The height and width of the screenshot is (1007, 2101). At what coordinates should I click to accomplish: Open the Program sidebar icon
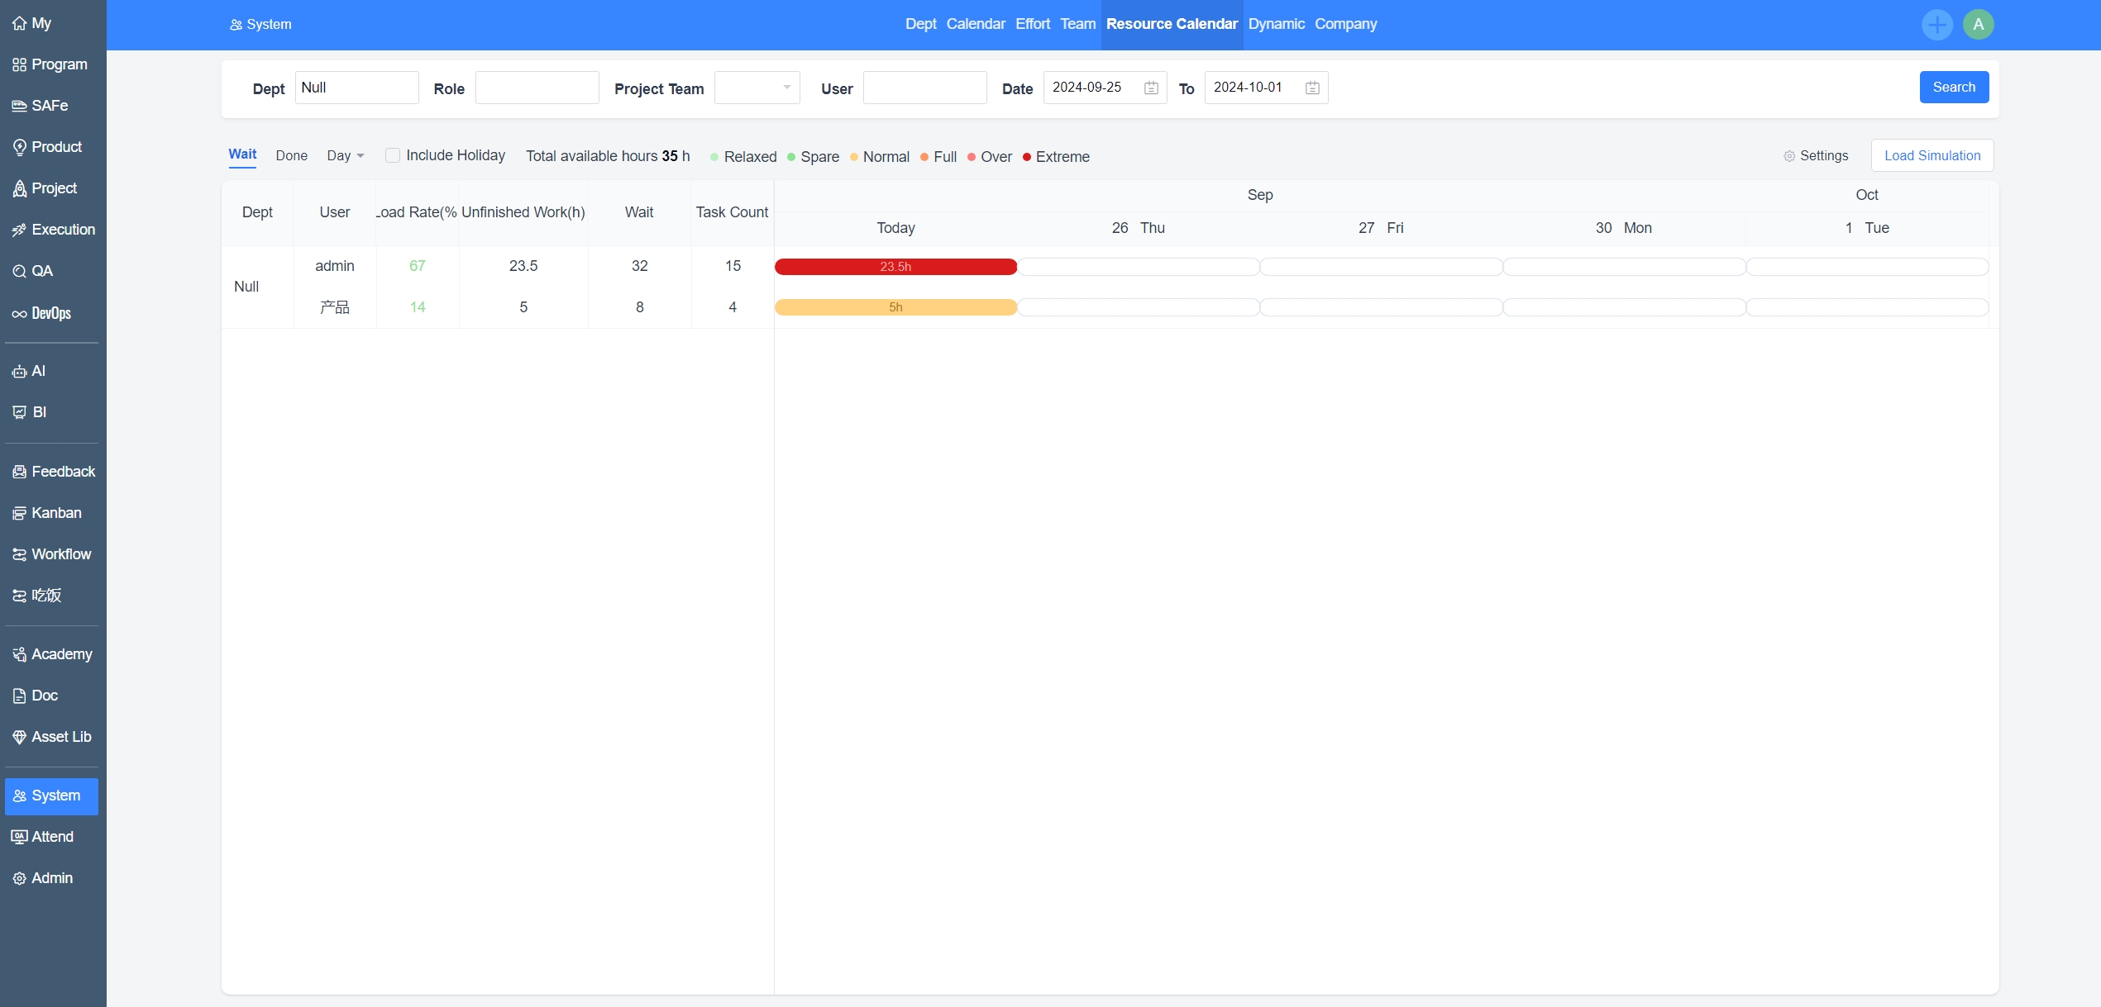coord(19,64)
